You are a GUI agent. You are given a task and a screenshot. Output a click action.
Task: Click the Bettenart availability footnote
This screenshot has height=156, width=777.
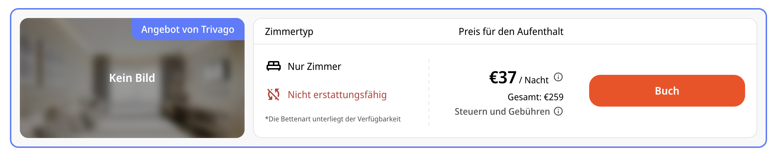[x=333, y=119]
